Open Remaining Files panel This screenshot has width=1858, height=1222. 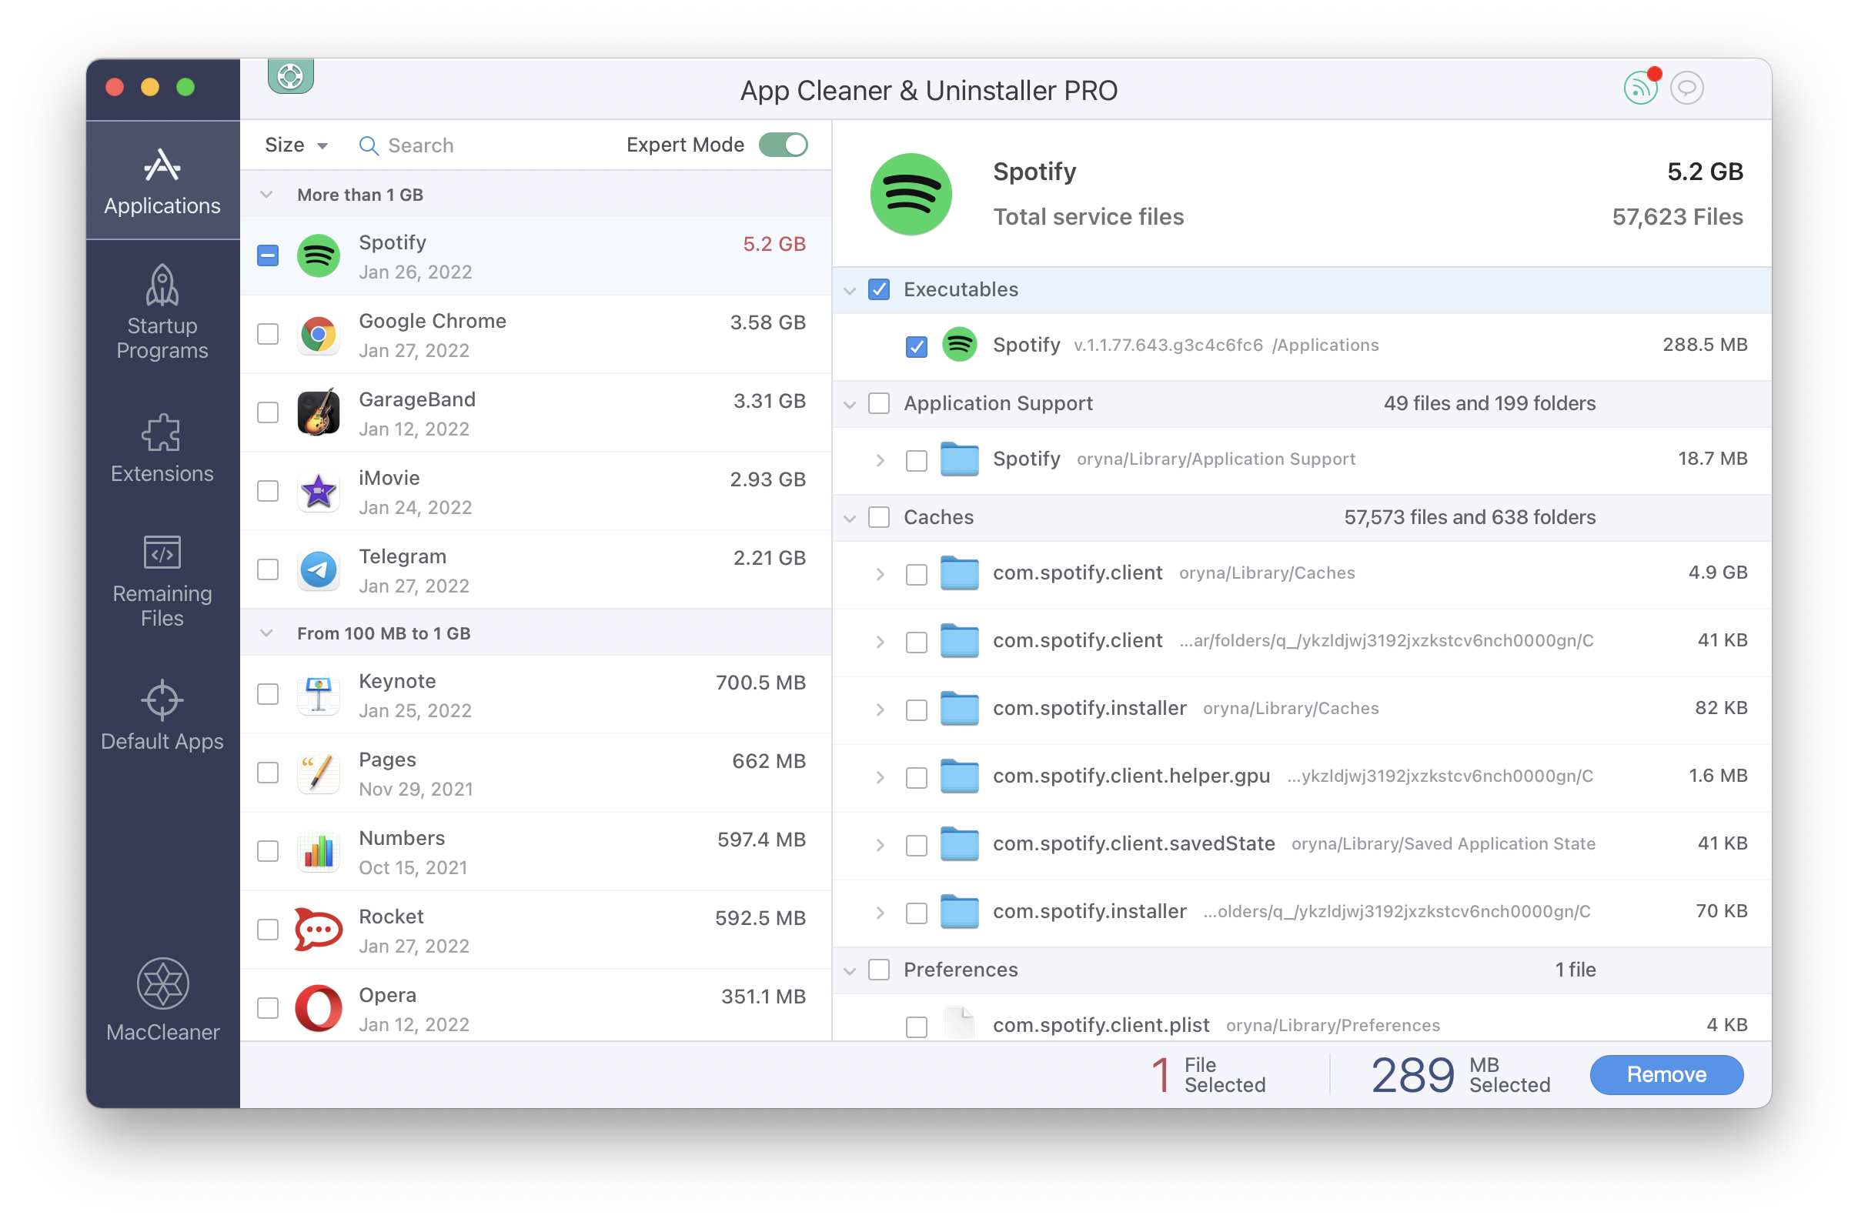pyautogui.click(x=161, y=579)
